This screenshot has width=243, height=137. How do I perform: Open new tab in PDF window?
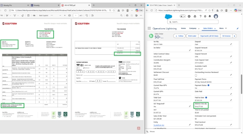(94, 5)
